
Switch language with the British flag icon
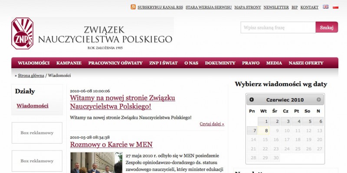point(325,7)
